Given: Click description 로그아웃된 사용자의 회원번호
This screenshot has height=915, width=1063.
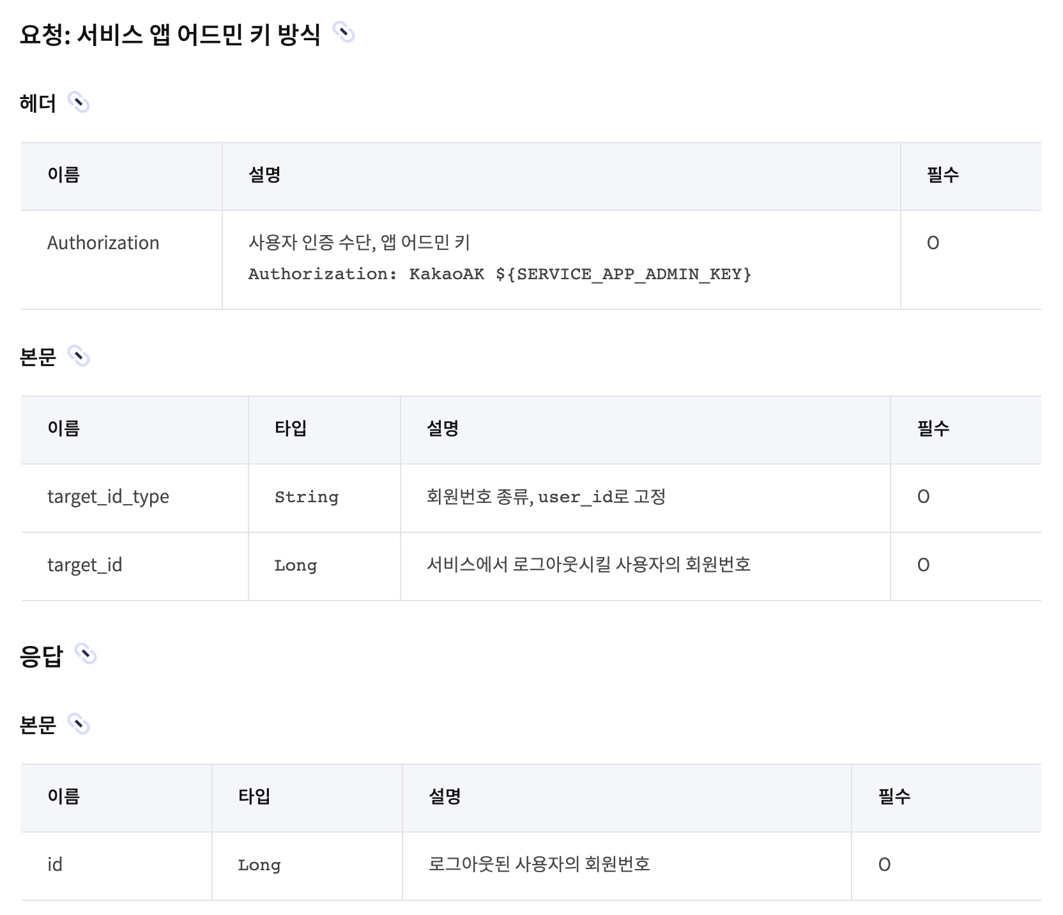Looking at the screenshot, I should 539,865.
